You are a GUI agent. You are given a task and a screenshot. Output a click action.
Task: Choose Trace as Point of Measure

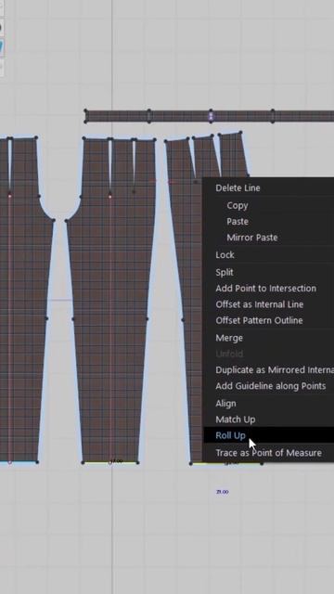269,453
